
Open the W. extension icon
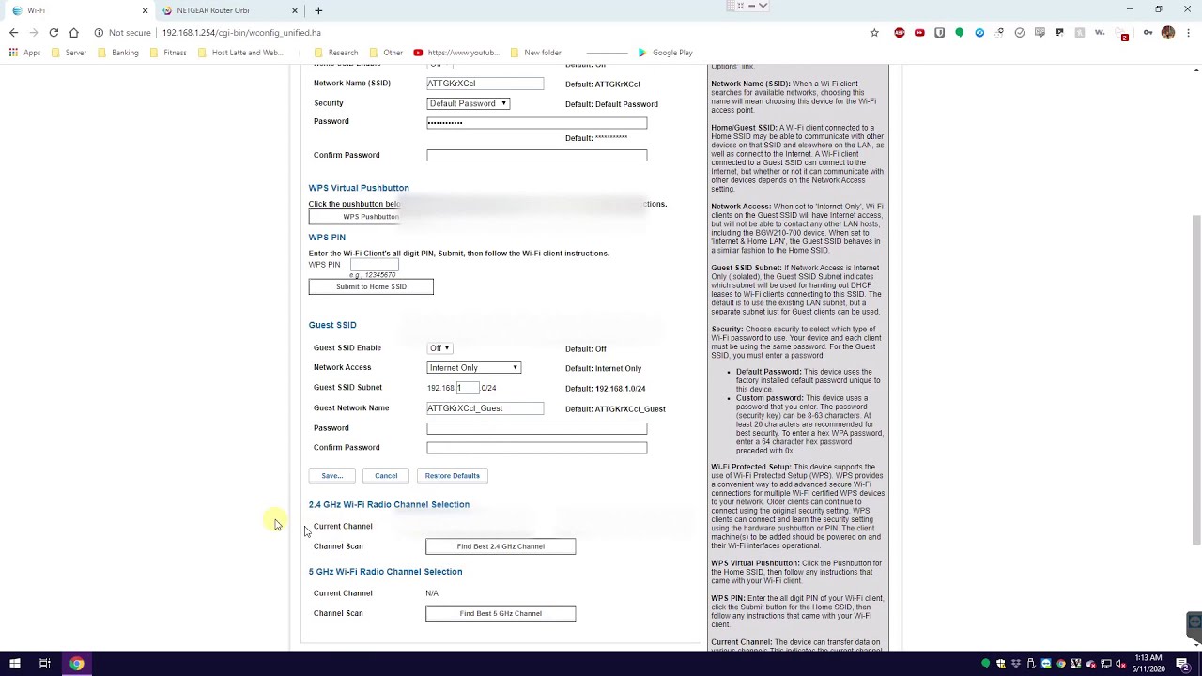point(1100,33)
